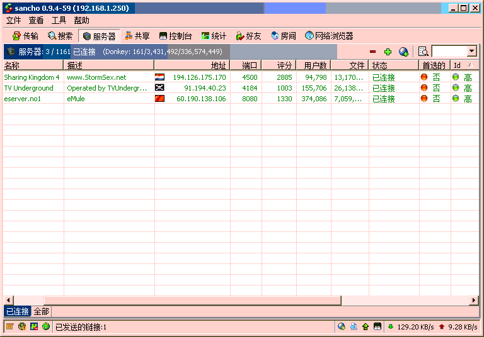
Task: Click the green Id icon for eserver.no1
Action: coord(456,99)
